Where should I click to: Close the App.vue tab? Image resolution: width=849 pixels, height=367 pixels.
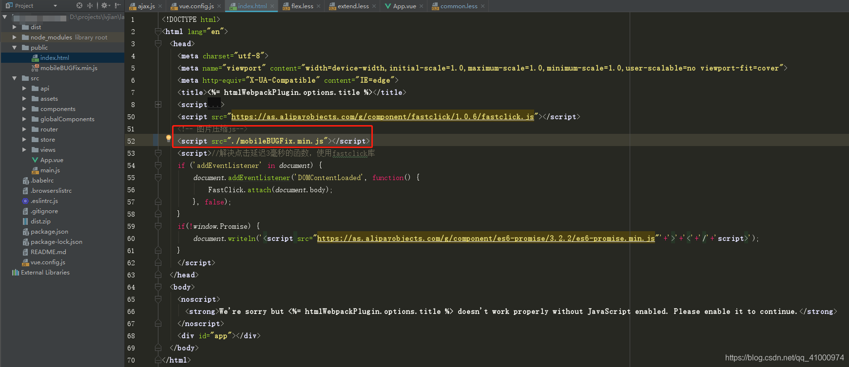click(x=421, y=6)
